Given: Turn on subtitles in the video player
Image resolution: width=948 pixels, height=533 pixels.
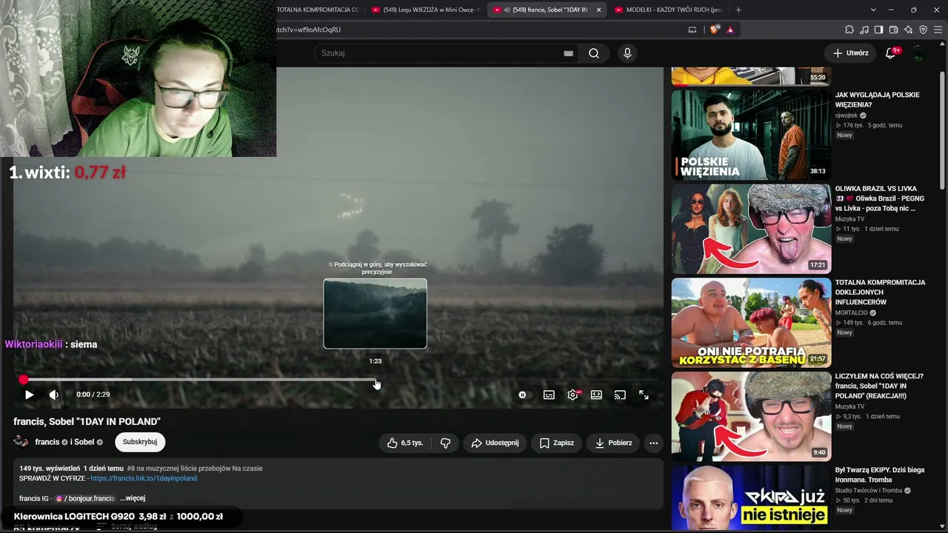Looking at the screenshot, I should (549, 395).
